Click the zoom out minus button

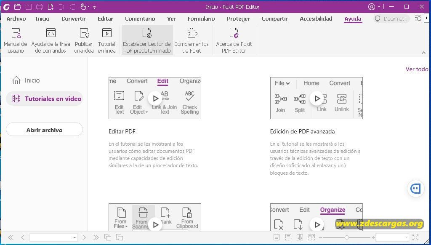(320, 237)
